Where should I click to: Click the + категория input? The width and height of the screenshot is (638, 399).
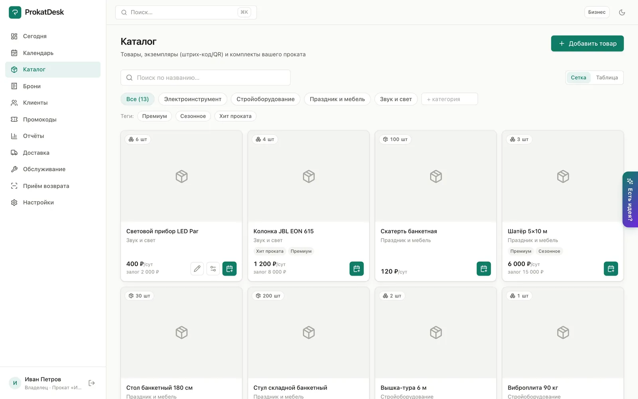pos(449,99)
